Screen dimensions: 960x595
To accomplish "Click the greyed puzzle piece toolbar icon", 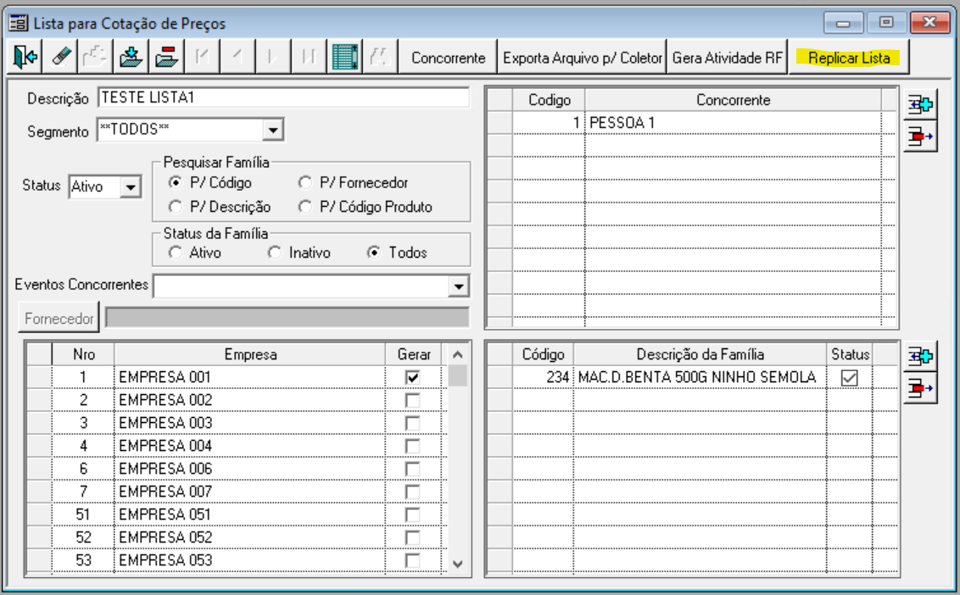I will click(x=96, y=58).
